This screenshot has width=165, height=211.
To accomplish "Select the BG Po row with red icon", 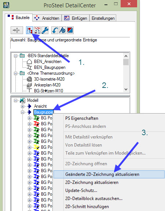I will (47, 124).
